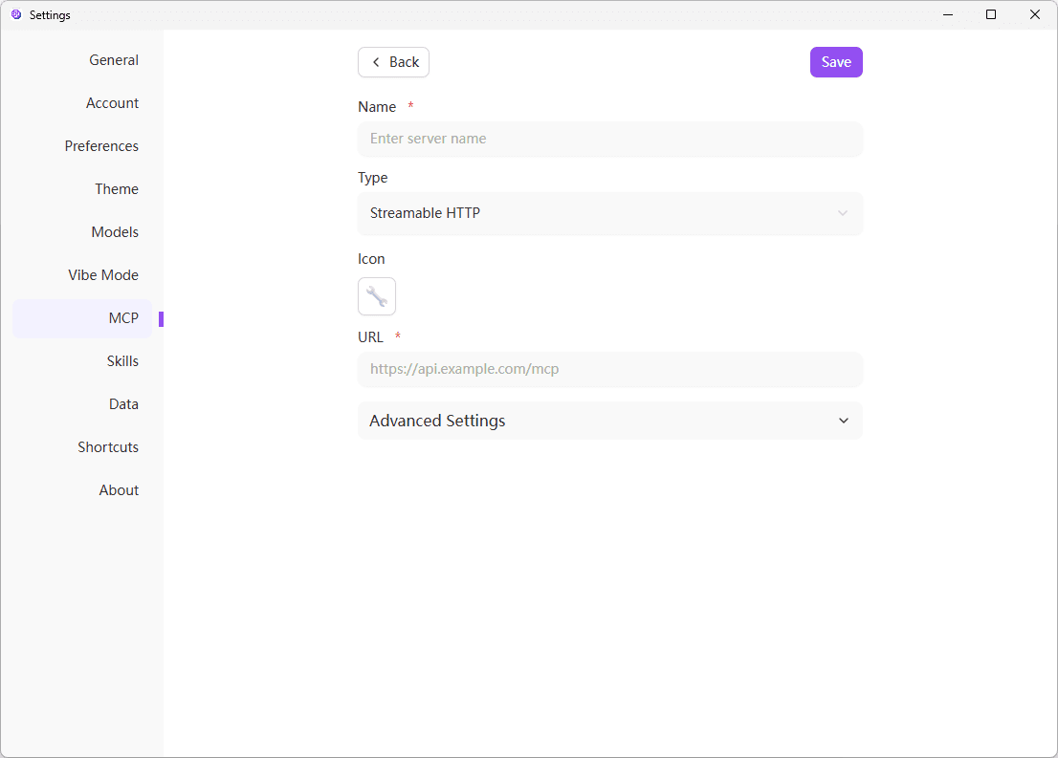Screen dimensions: 1058x758
Task: Click the wrench icon to change server icon
Action: pos(376,296)
